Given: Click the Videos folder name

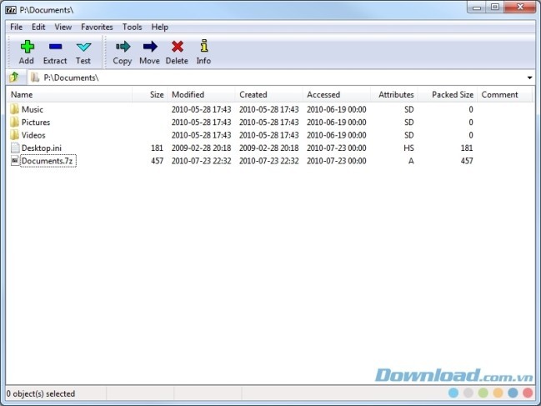Looking at the screenshot, I should [x=33, y=135].
